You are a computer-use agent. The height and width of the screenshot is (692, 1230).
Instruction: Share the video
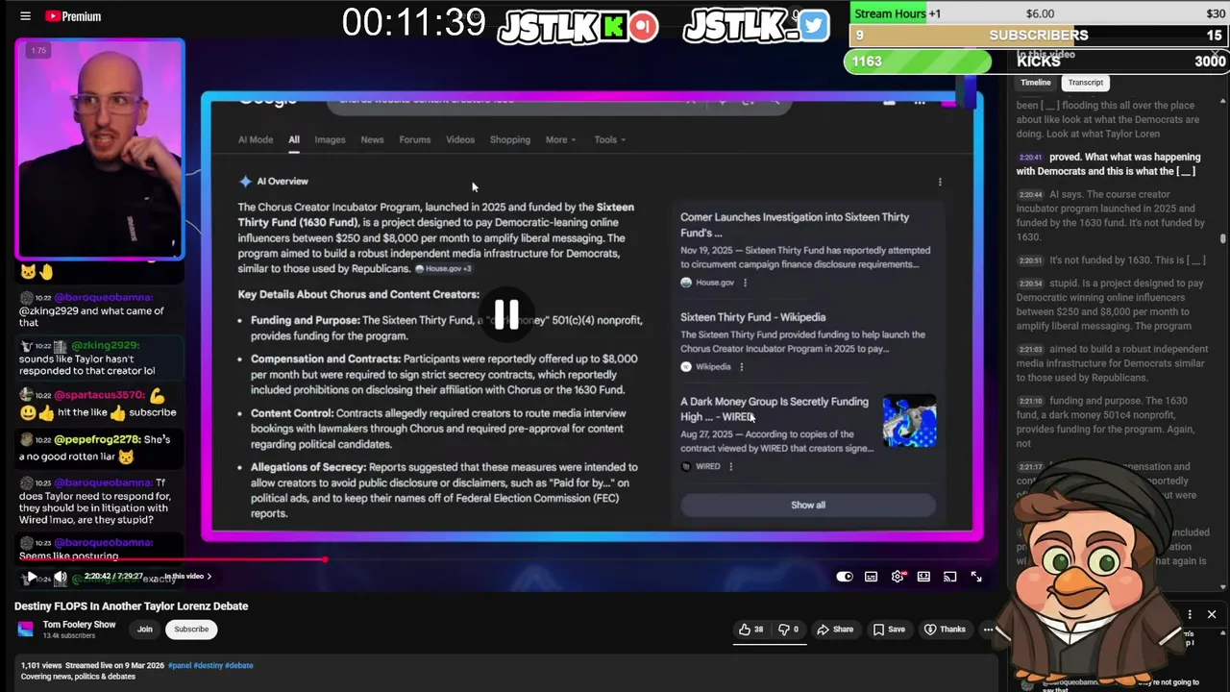[835, 630]
